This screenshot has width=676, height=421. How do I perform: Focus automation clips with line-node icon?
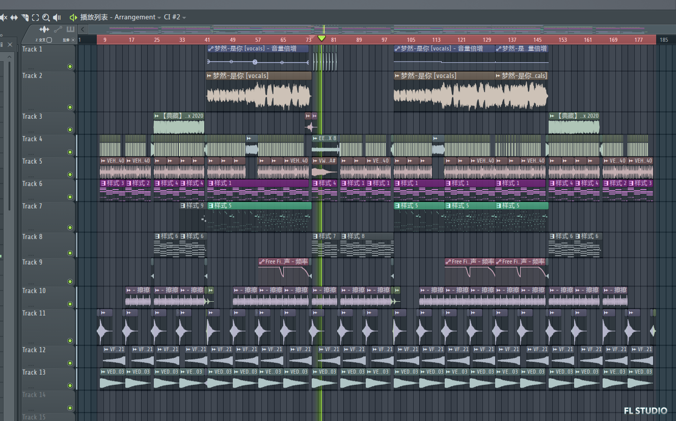pos(58,30)
